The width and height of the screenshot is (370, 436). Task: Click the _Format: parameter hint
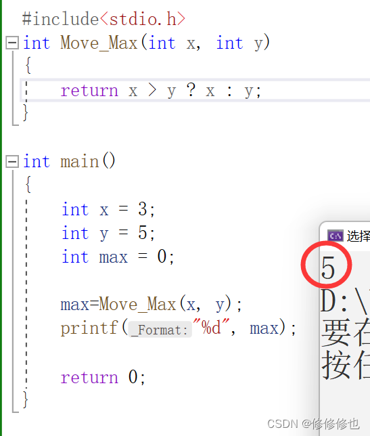click(160, 330)
